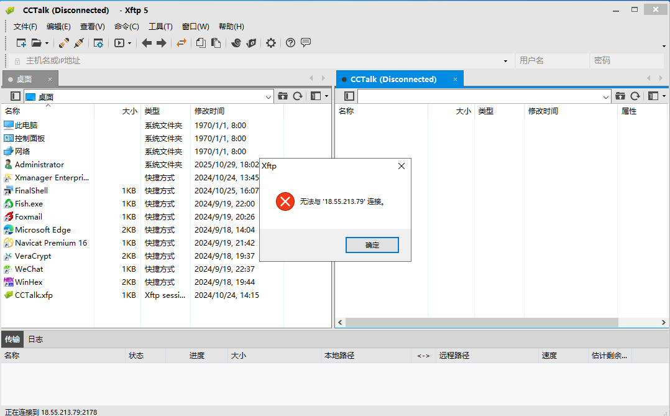Click the Reconnect plug icon in toolbar

[x=64, y=43]
